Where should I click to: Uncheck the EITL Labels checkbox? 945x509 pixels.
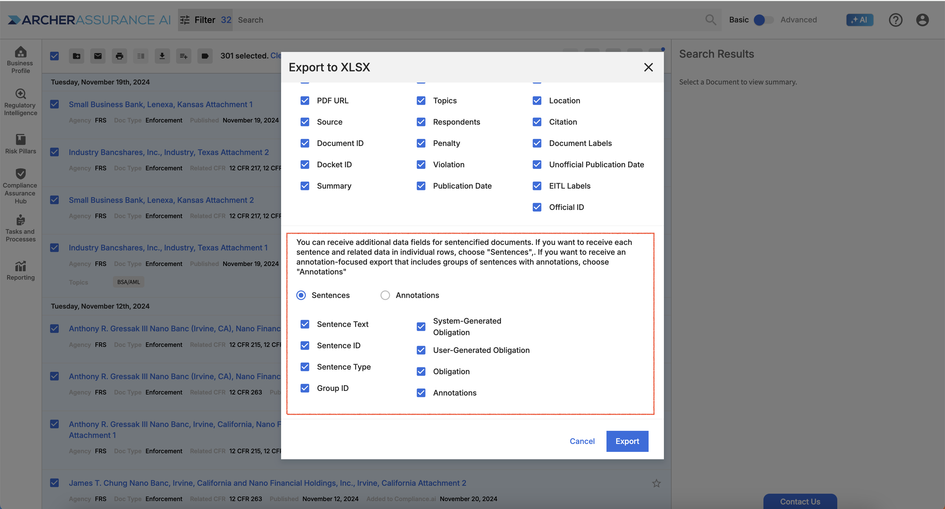click(537, 186)
